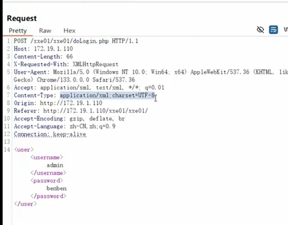
Task: Toggle the \n non-printable characters icon
Action: 285,30
